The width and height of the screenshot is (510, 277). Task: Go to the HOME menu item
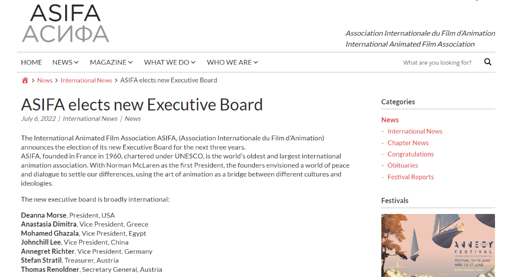[32, 62]
